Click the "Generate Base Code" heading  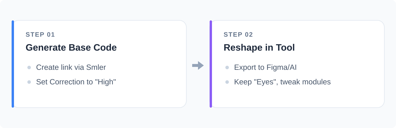tap(71, 47)
